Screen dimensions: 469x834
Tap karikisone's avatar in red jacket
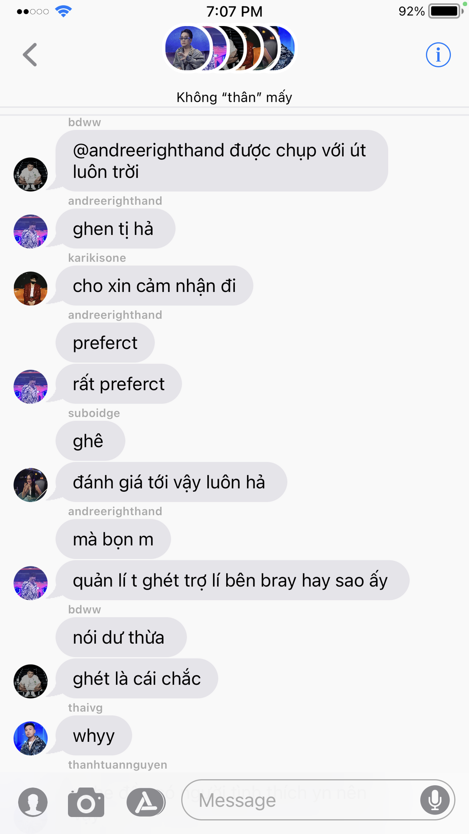30,288
